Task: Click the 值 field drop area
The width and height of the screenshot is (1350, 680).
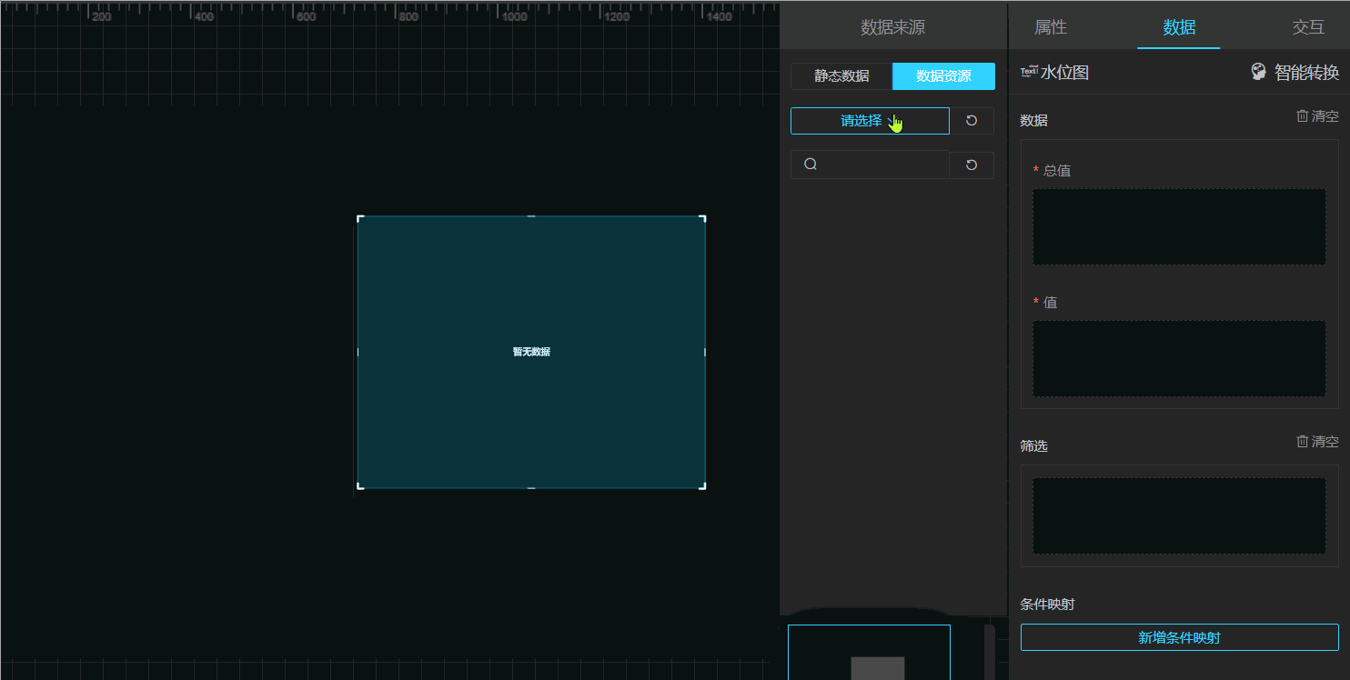Action: 1179,358
